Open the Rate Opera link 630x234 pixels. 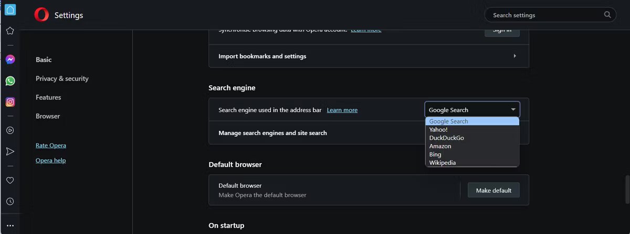(51, 145)
